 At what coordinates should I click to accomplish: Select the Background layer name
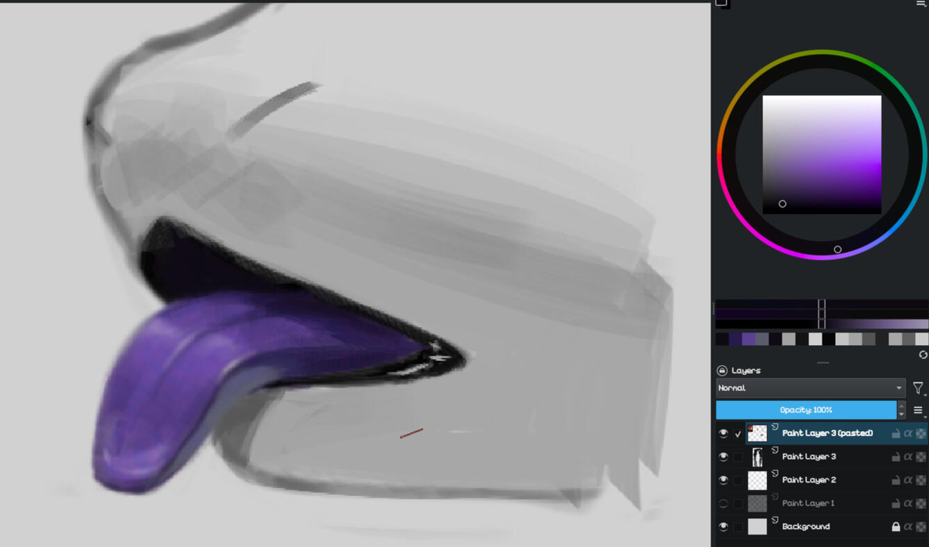click(806, 527)
